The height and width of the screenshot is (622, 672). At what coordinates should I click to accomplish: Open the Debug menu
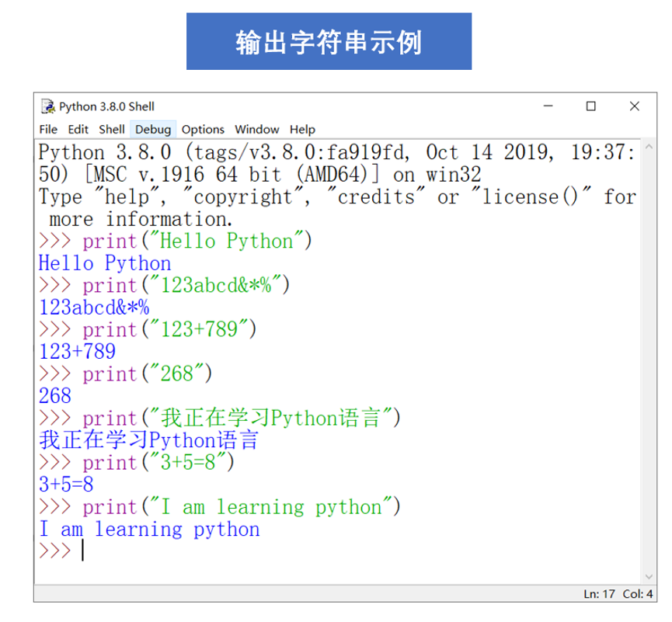[x=153, y=130]
